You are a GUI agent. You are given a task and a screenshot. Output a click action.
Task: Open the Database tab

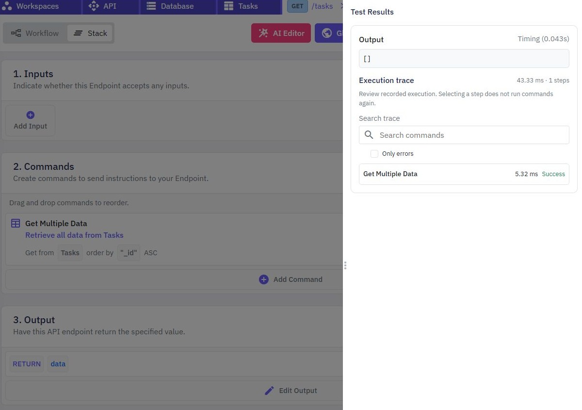pyautogui.click(x=177, y=6)
